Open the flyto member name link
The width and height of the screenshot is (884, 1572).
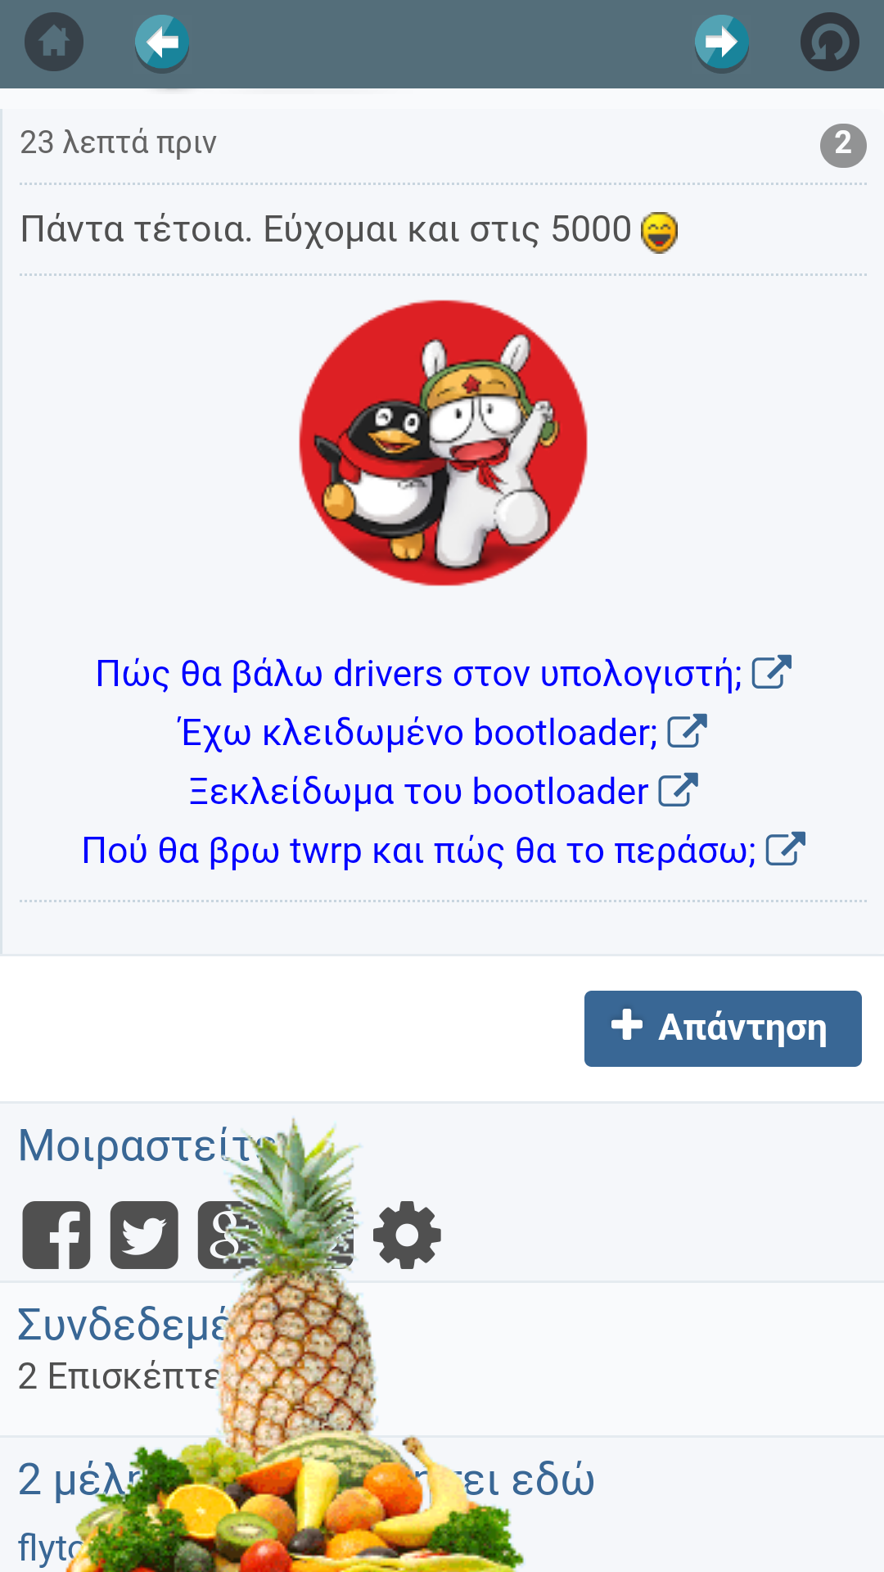(49, 1547)
